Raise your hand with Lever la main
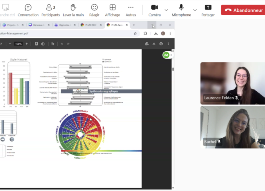Screen dimensions: 265x191 [x=73, y=10]
